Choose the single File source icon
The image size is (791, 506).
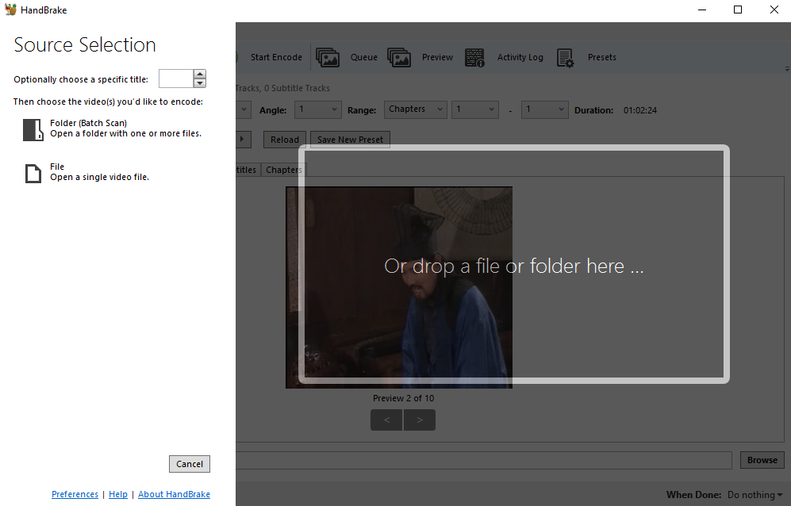[x=33, y=173]
